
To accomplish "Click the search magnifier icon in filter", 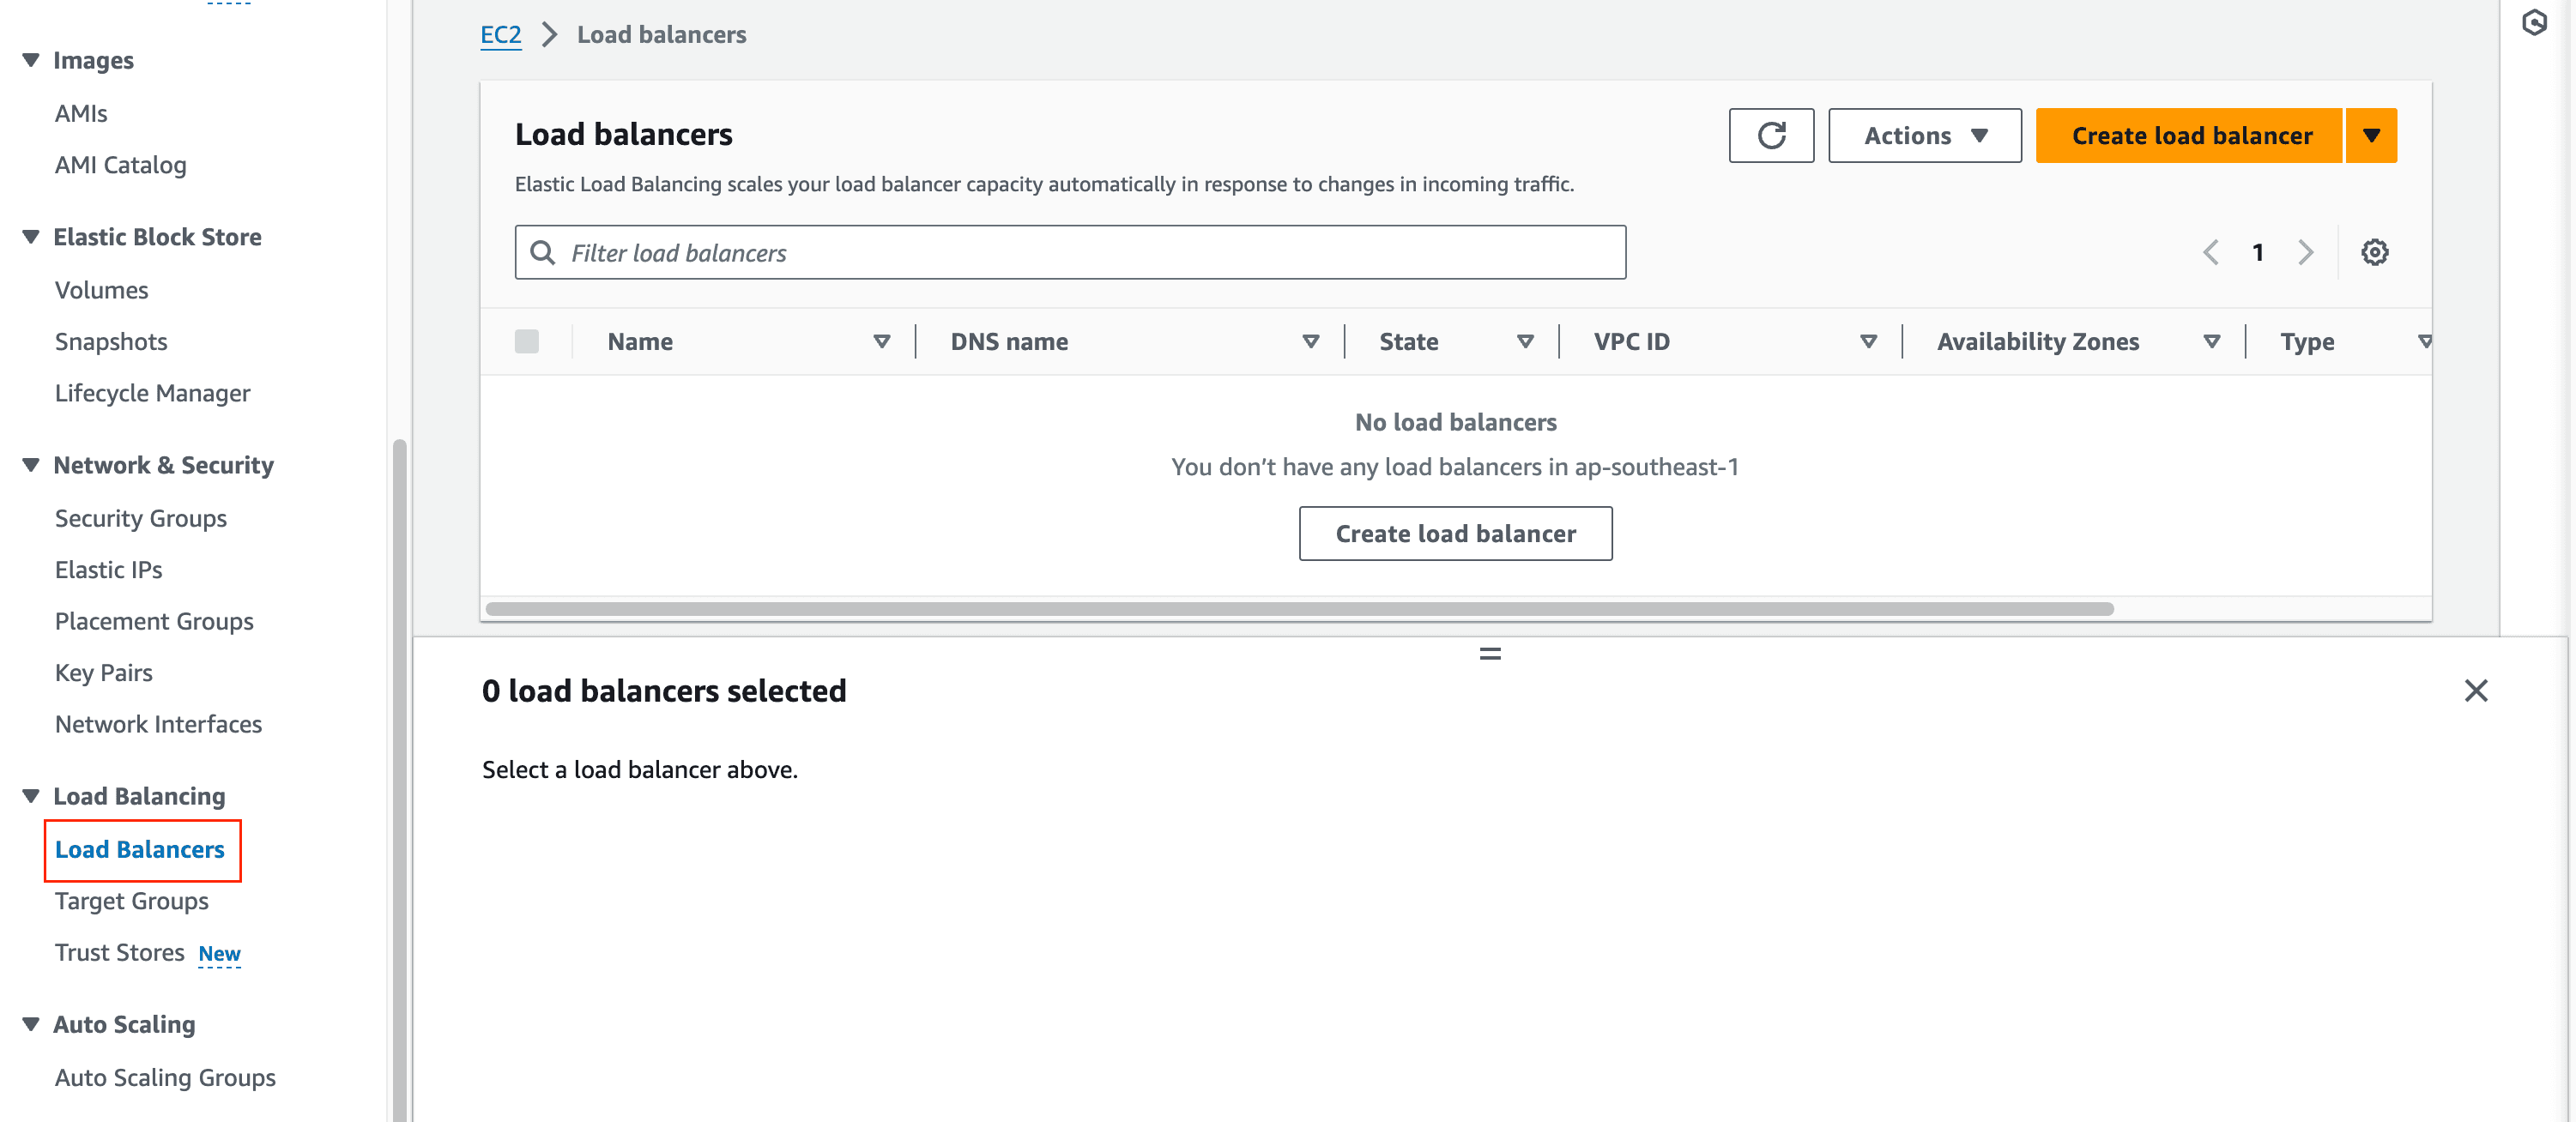I will 543,252.
